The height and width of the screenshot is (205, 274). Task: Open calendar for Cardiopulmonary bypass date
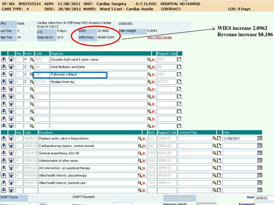pyautogui.click(x=260, y=146)
